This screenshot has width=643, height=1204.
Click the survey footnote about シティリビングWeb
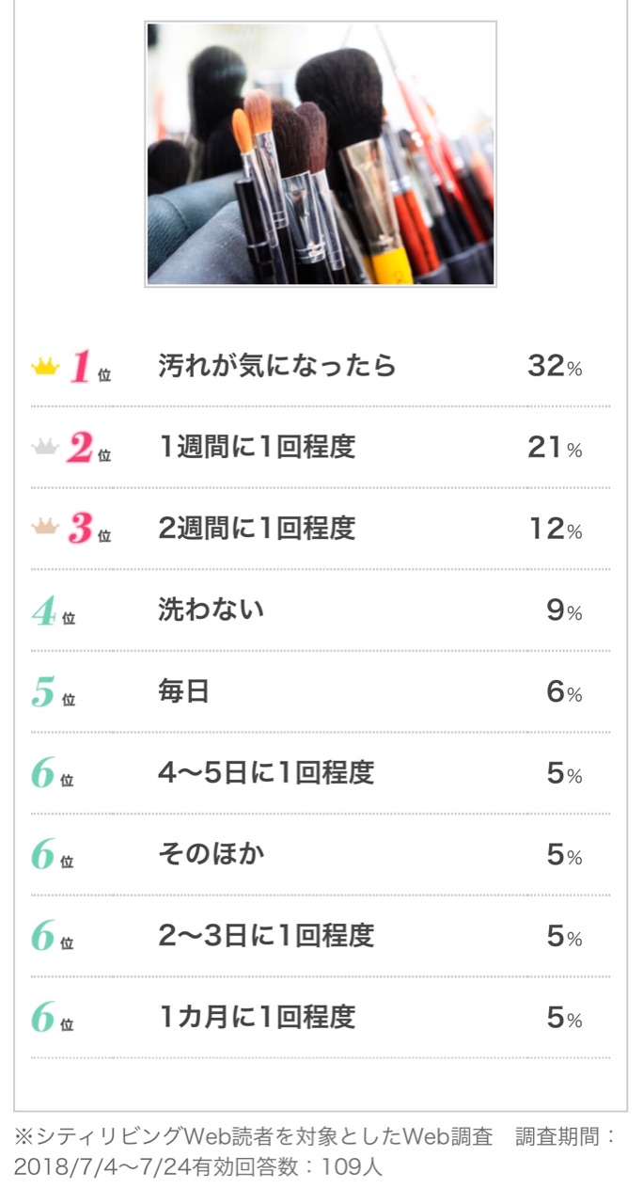[x=316, y=1151]
